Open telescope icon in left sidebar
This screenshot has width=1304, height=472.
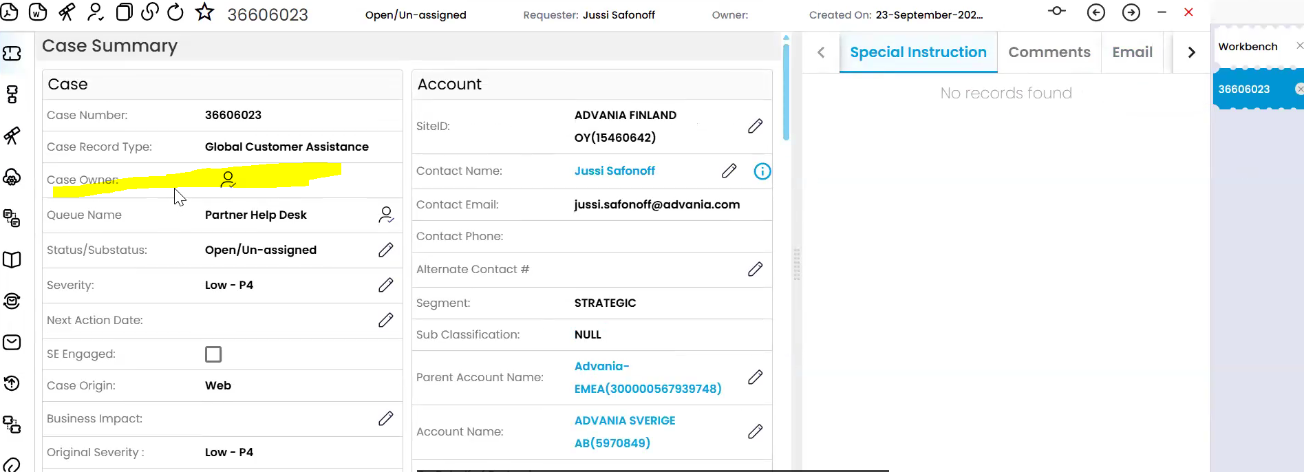coord(12,136)
